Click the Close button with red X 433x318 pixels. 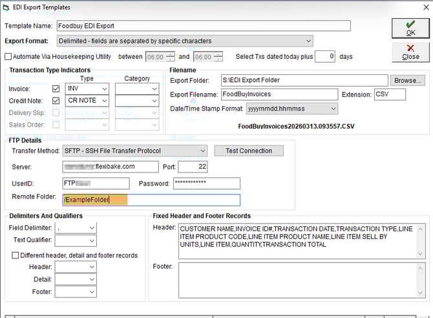410,52
